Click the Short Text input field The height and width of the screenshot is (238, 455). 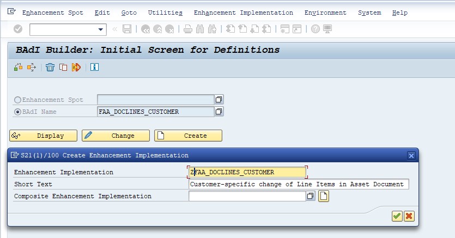coord(299,184)
